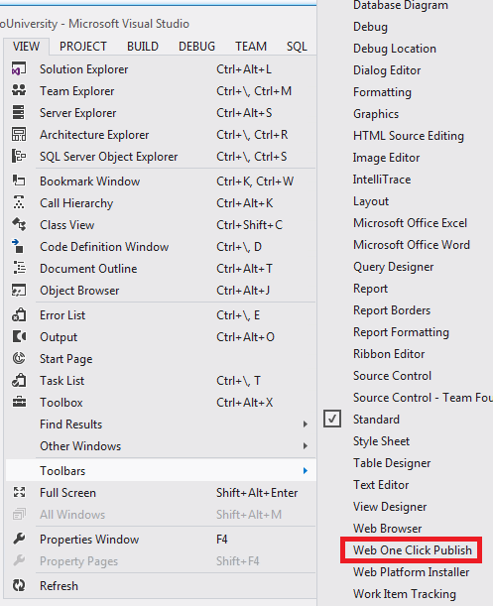Click the Class View icon
Screen dimensions: 493x606
pos(19,224)
